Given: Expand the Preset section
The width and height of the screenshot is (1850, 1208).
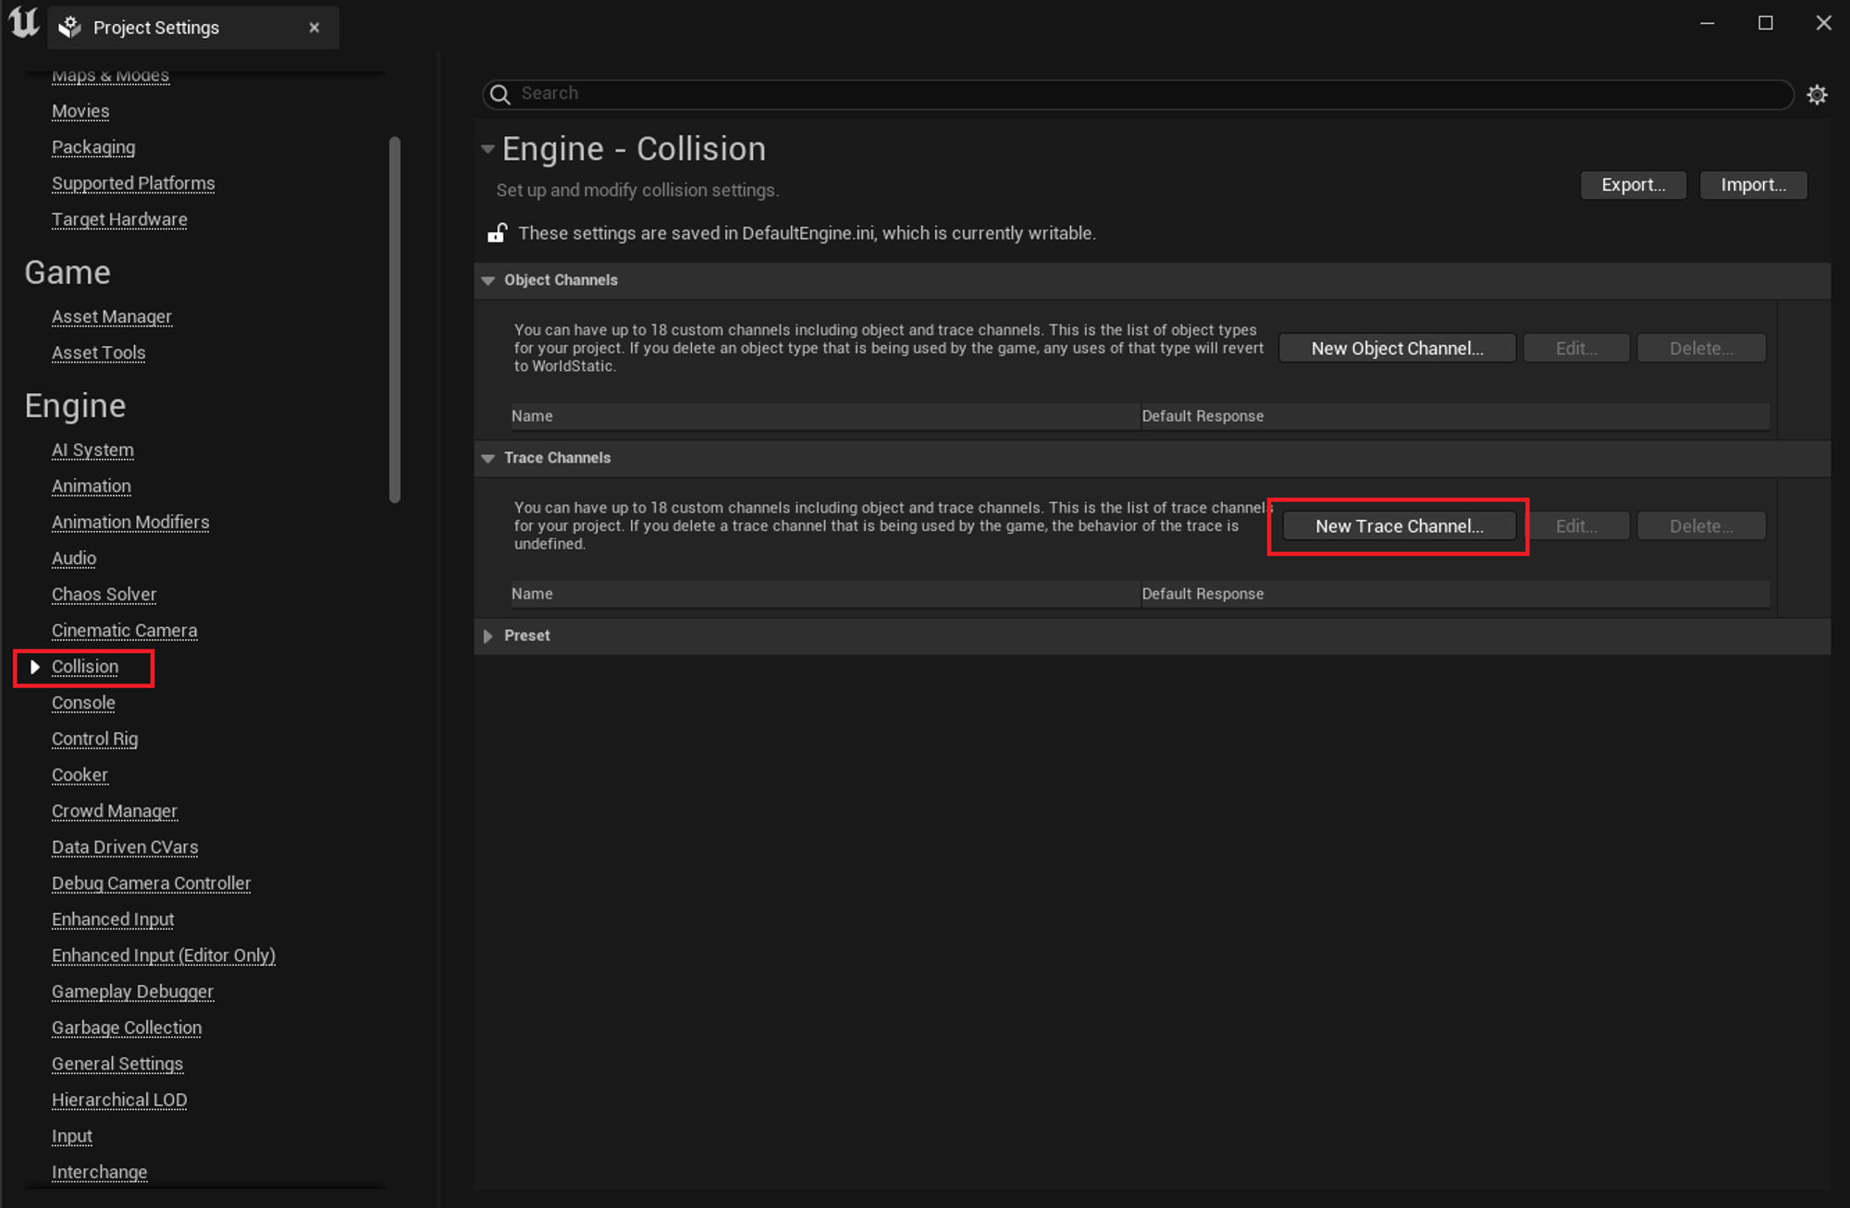Looking at the screenshot, I should click(488, 636).
